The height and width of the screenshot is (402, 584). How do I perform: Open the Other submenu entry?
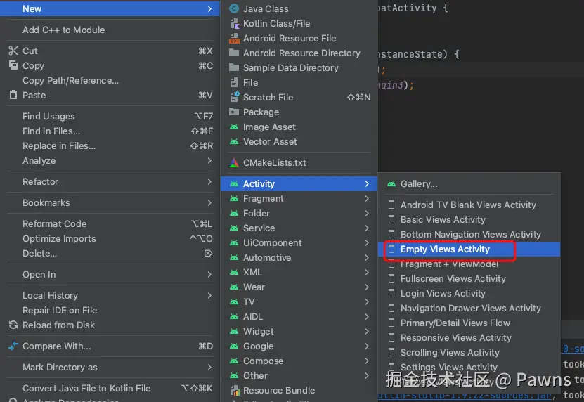click(299, 375)
